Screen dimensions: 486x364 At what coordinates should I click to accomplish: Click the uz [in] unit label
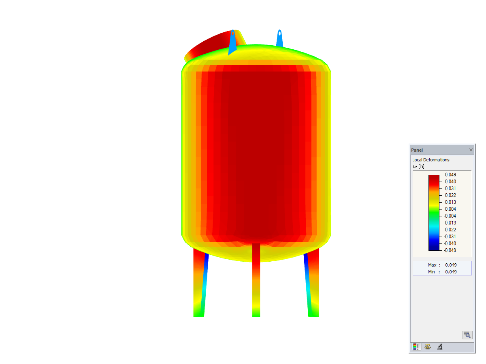pos(418,166)
